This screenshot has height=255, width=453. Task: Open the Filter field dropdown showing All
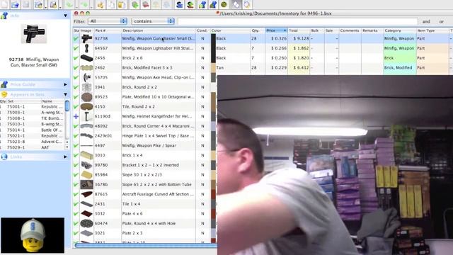click(108, 21)
